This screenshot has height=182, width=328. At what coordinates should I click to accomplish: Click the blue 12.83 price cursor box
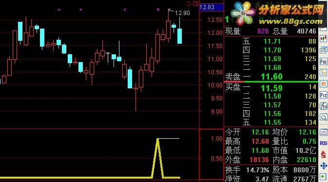pos(212,7)
